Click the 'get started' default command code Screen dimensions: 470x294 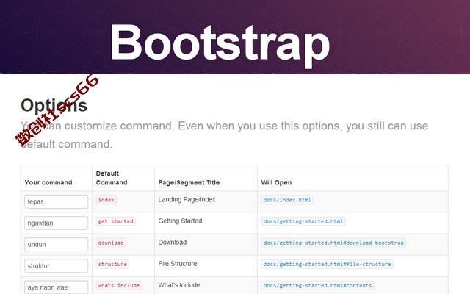coord(116,221)
